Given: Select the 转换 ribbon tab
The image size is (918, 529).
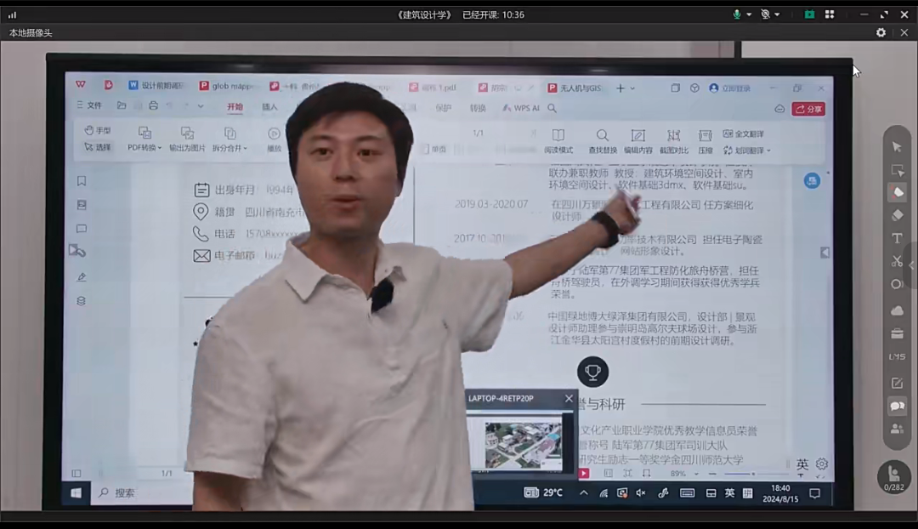Looking at the screenshot, I should pyautogui.click(x=478, y=108).
